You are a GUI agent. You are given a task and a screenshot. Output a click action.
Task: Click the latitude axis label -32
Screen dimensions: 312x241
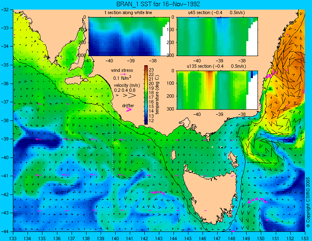pos(5,10)
